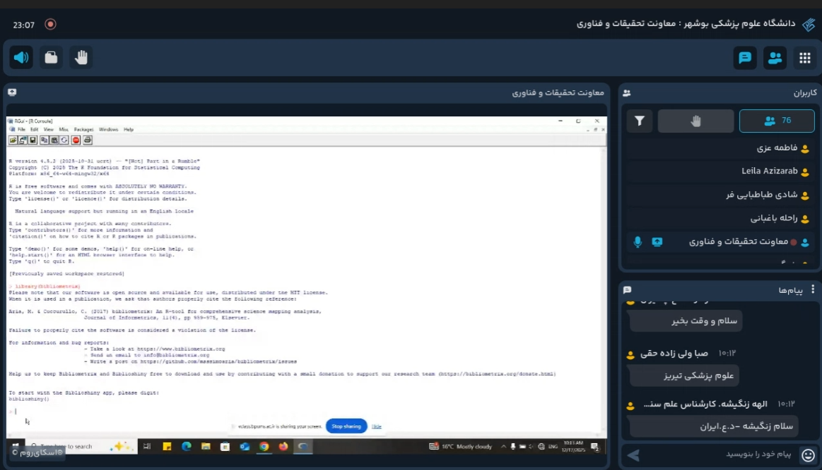Click the Stop sharing button
Image resolution: width=822 pixels, height=470 pixels.
coord(346,426)
